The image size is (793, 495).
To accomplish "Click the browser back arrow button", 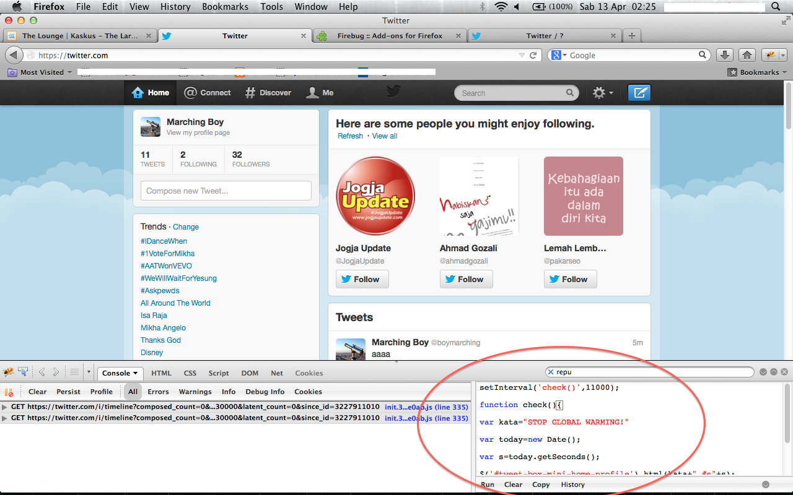I will pyautogui.click(x=14, y=55).
